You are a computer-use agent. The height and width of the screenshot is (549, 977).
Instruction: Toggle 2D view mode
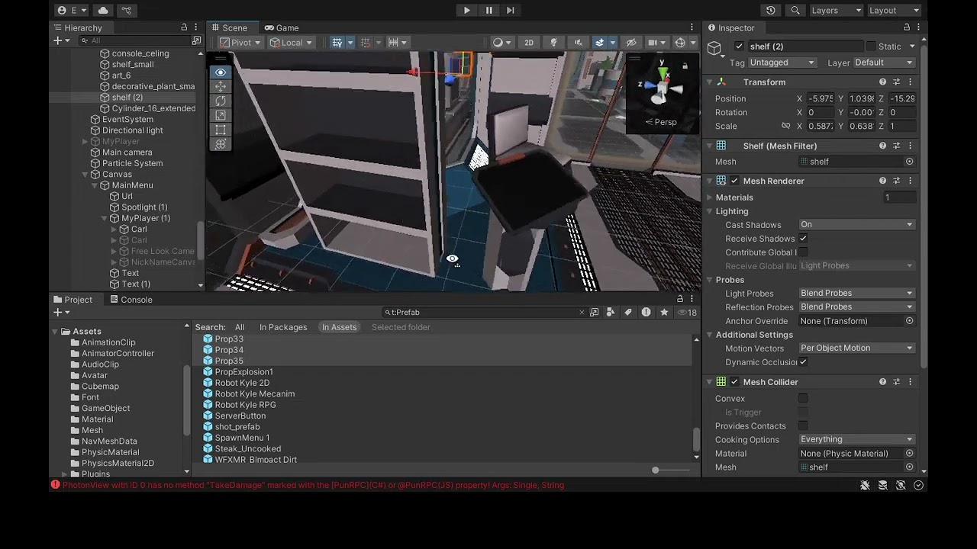tap(528, 42)
